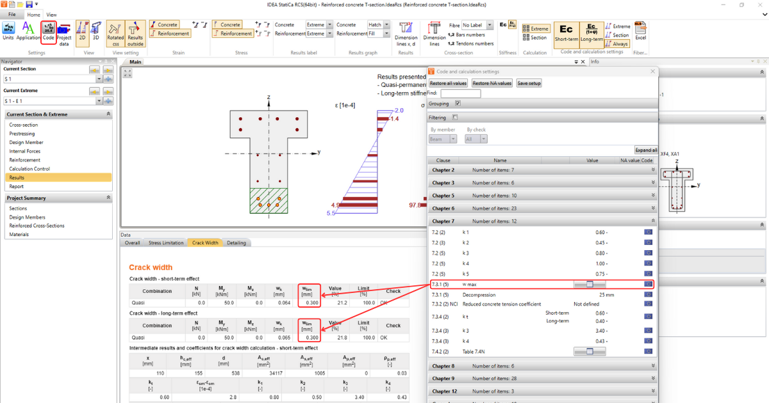Screen dimensions: 769x403
Task: Enable the Filtering checkbox
Action: [x=454, y=117]
